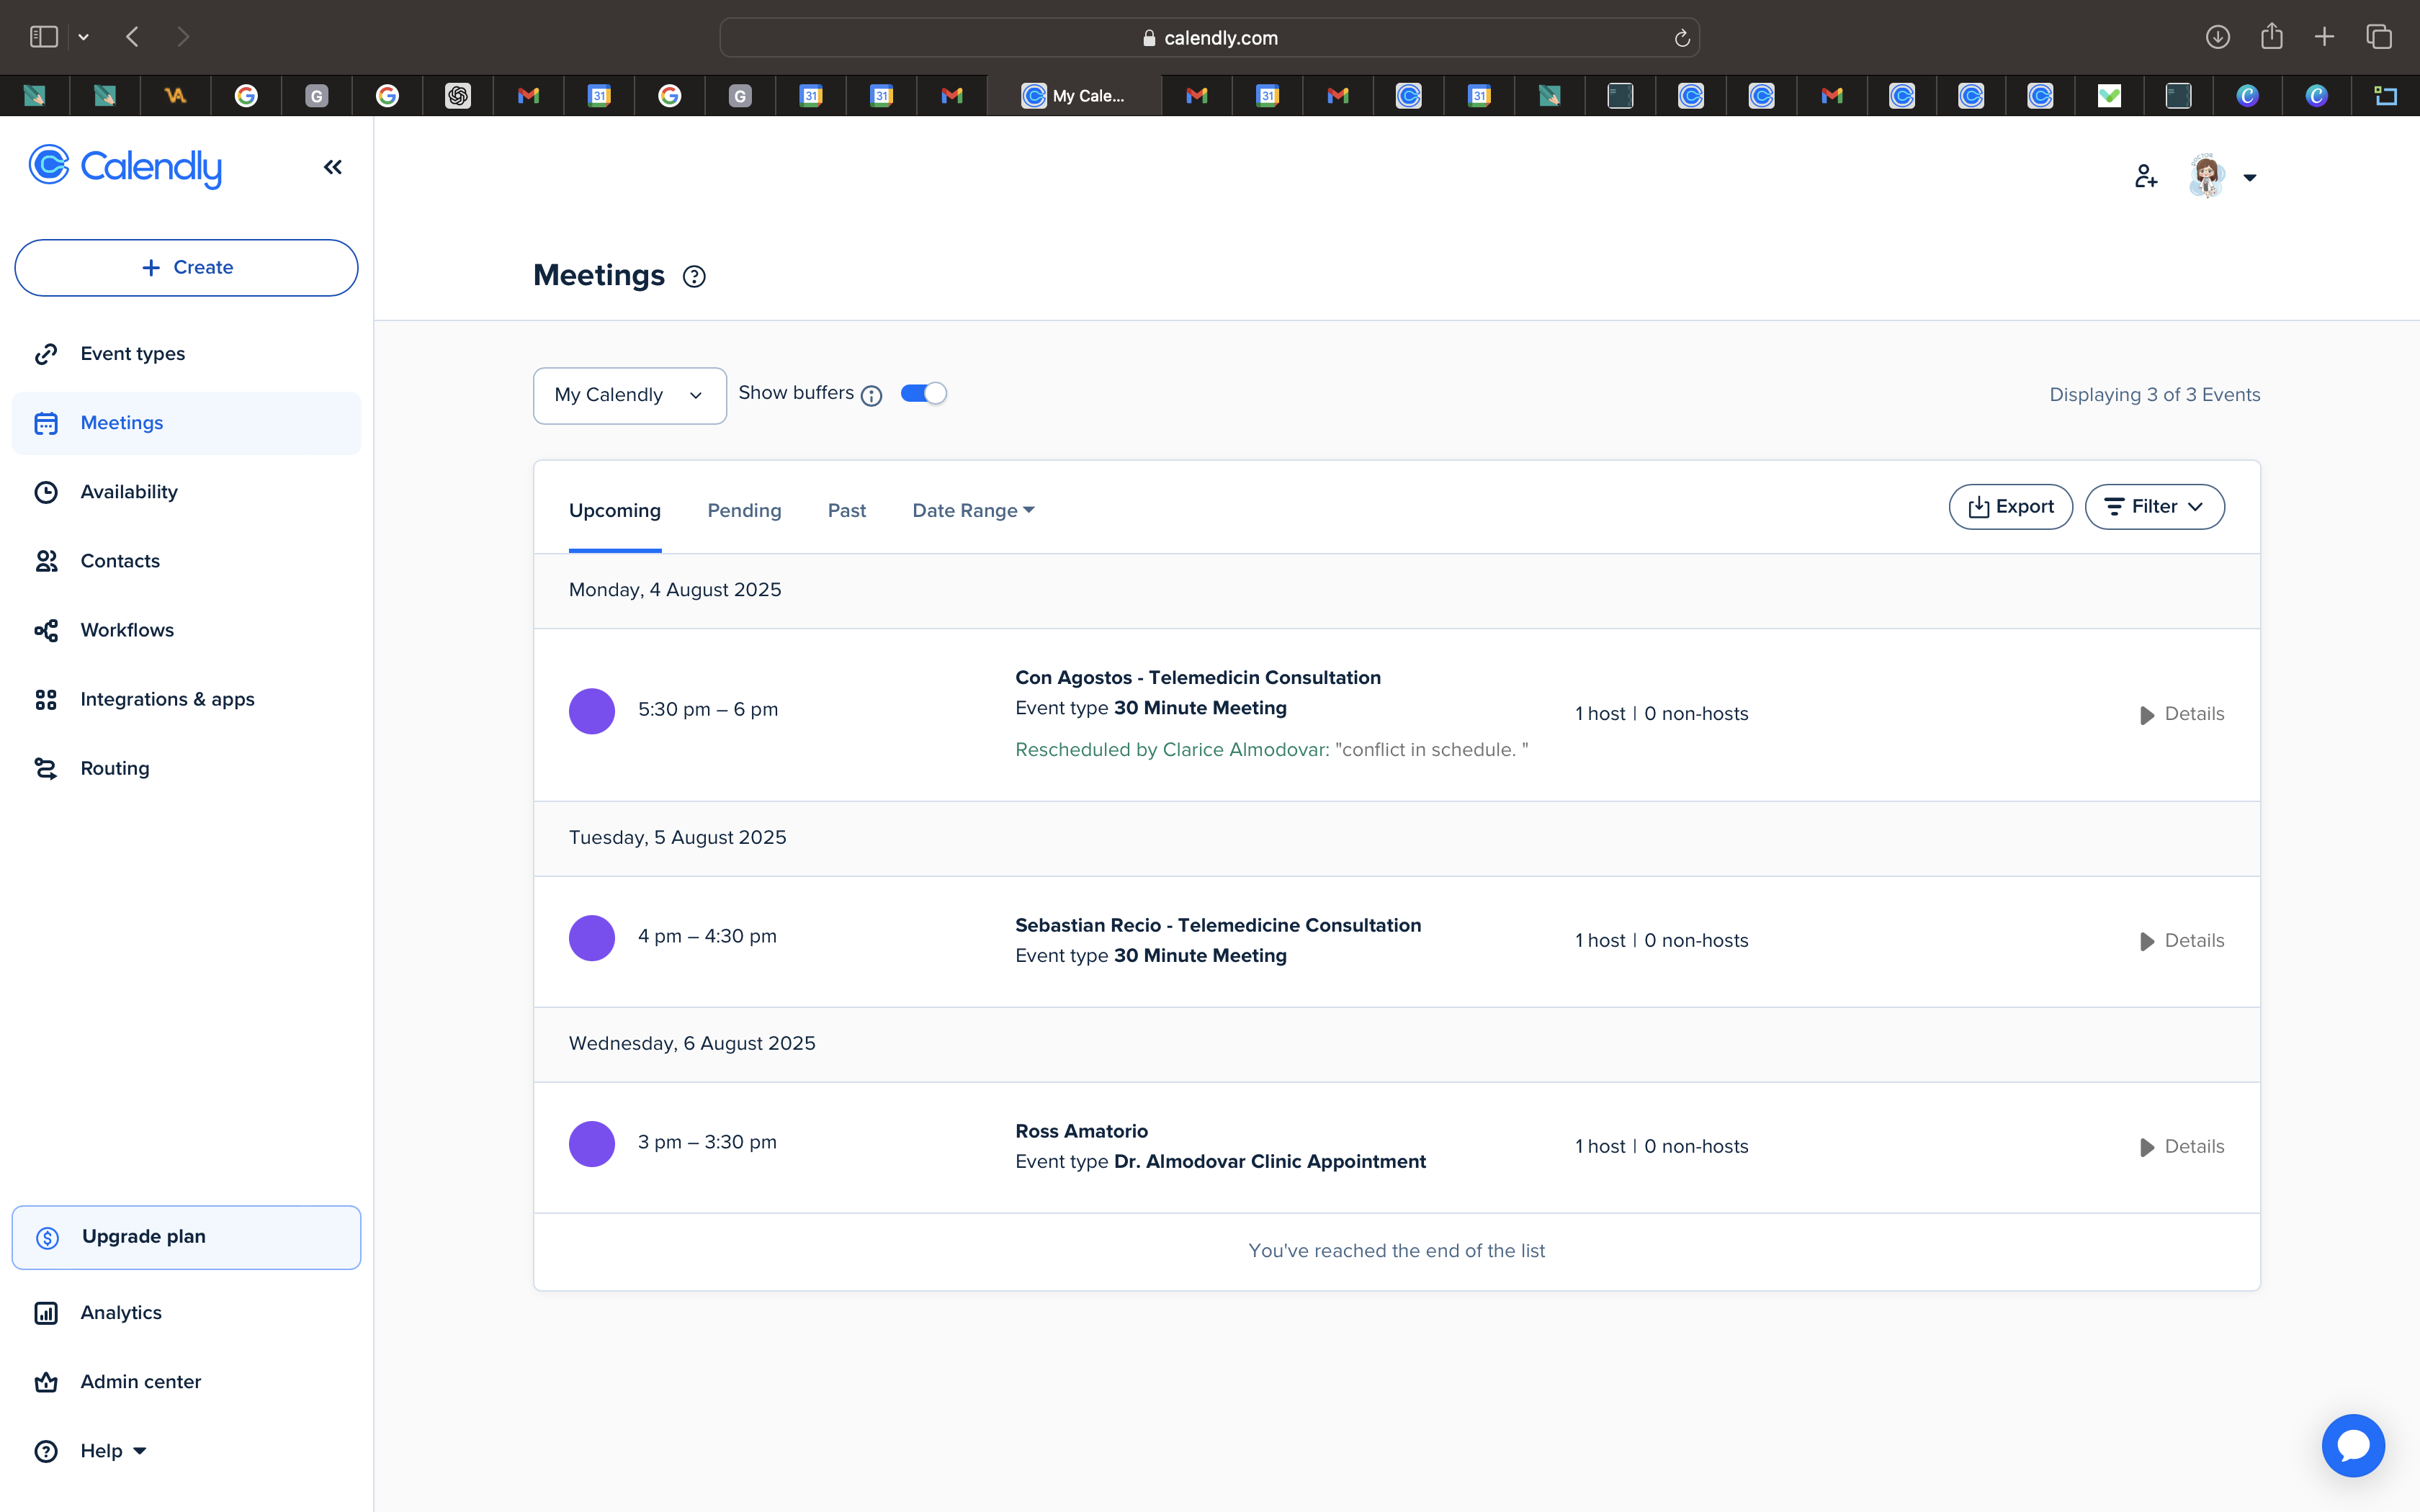Open a new Safari tab with the plus icon

pyautogui.click(x=2325, y=37)
